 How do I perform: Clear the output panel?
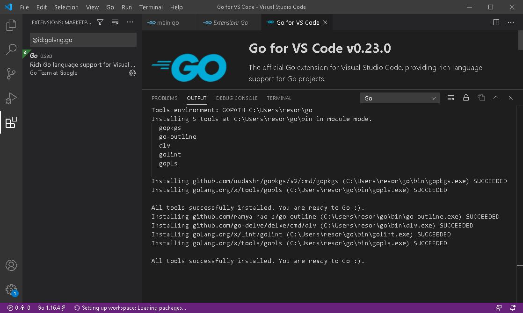click(x=451, y=98)
